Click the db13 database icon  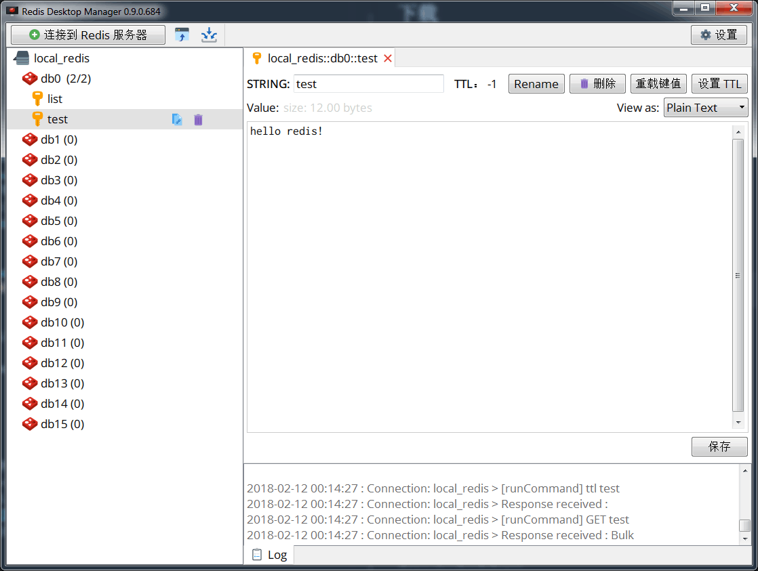30,383
